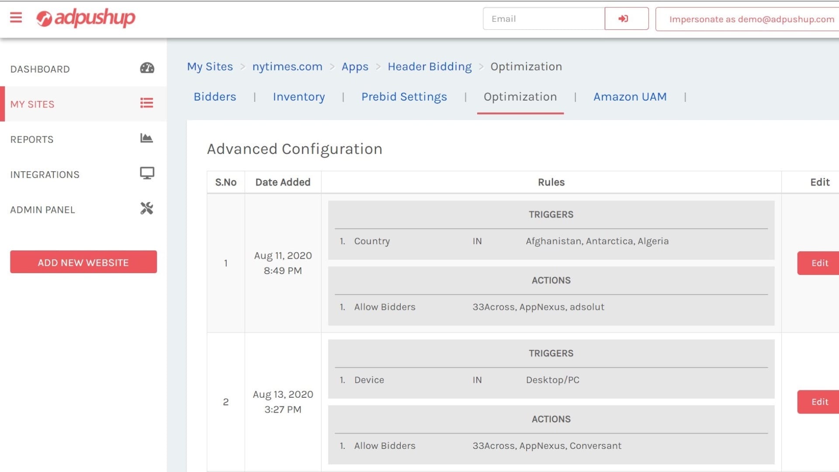Click the Integrations monitor icon
The width and height of the screenshot is (839, 472).
click(x=147, y=174)
